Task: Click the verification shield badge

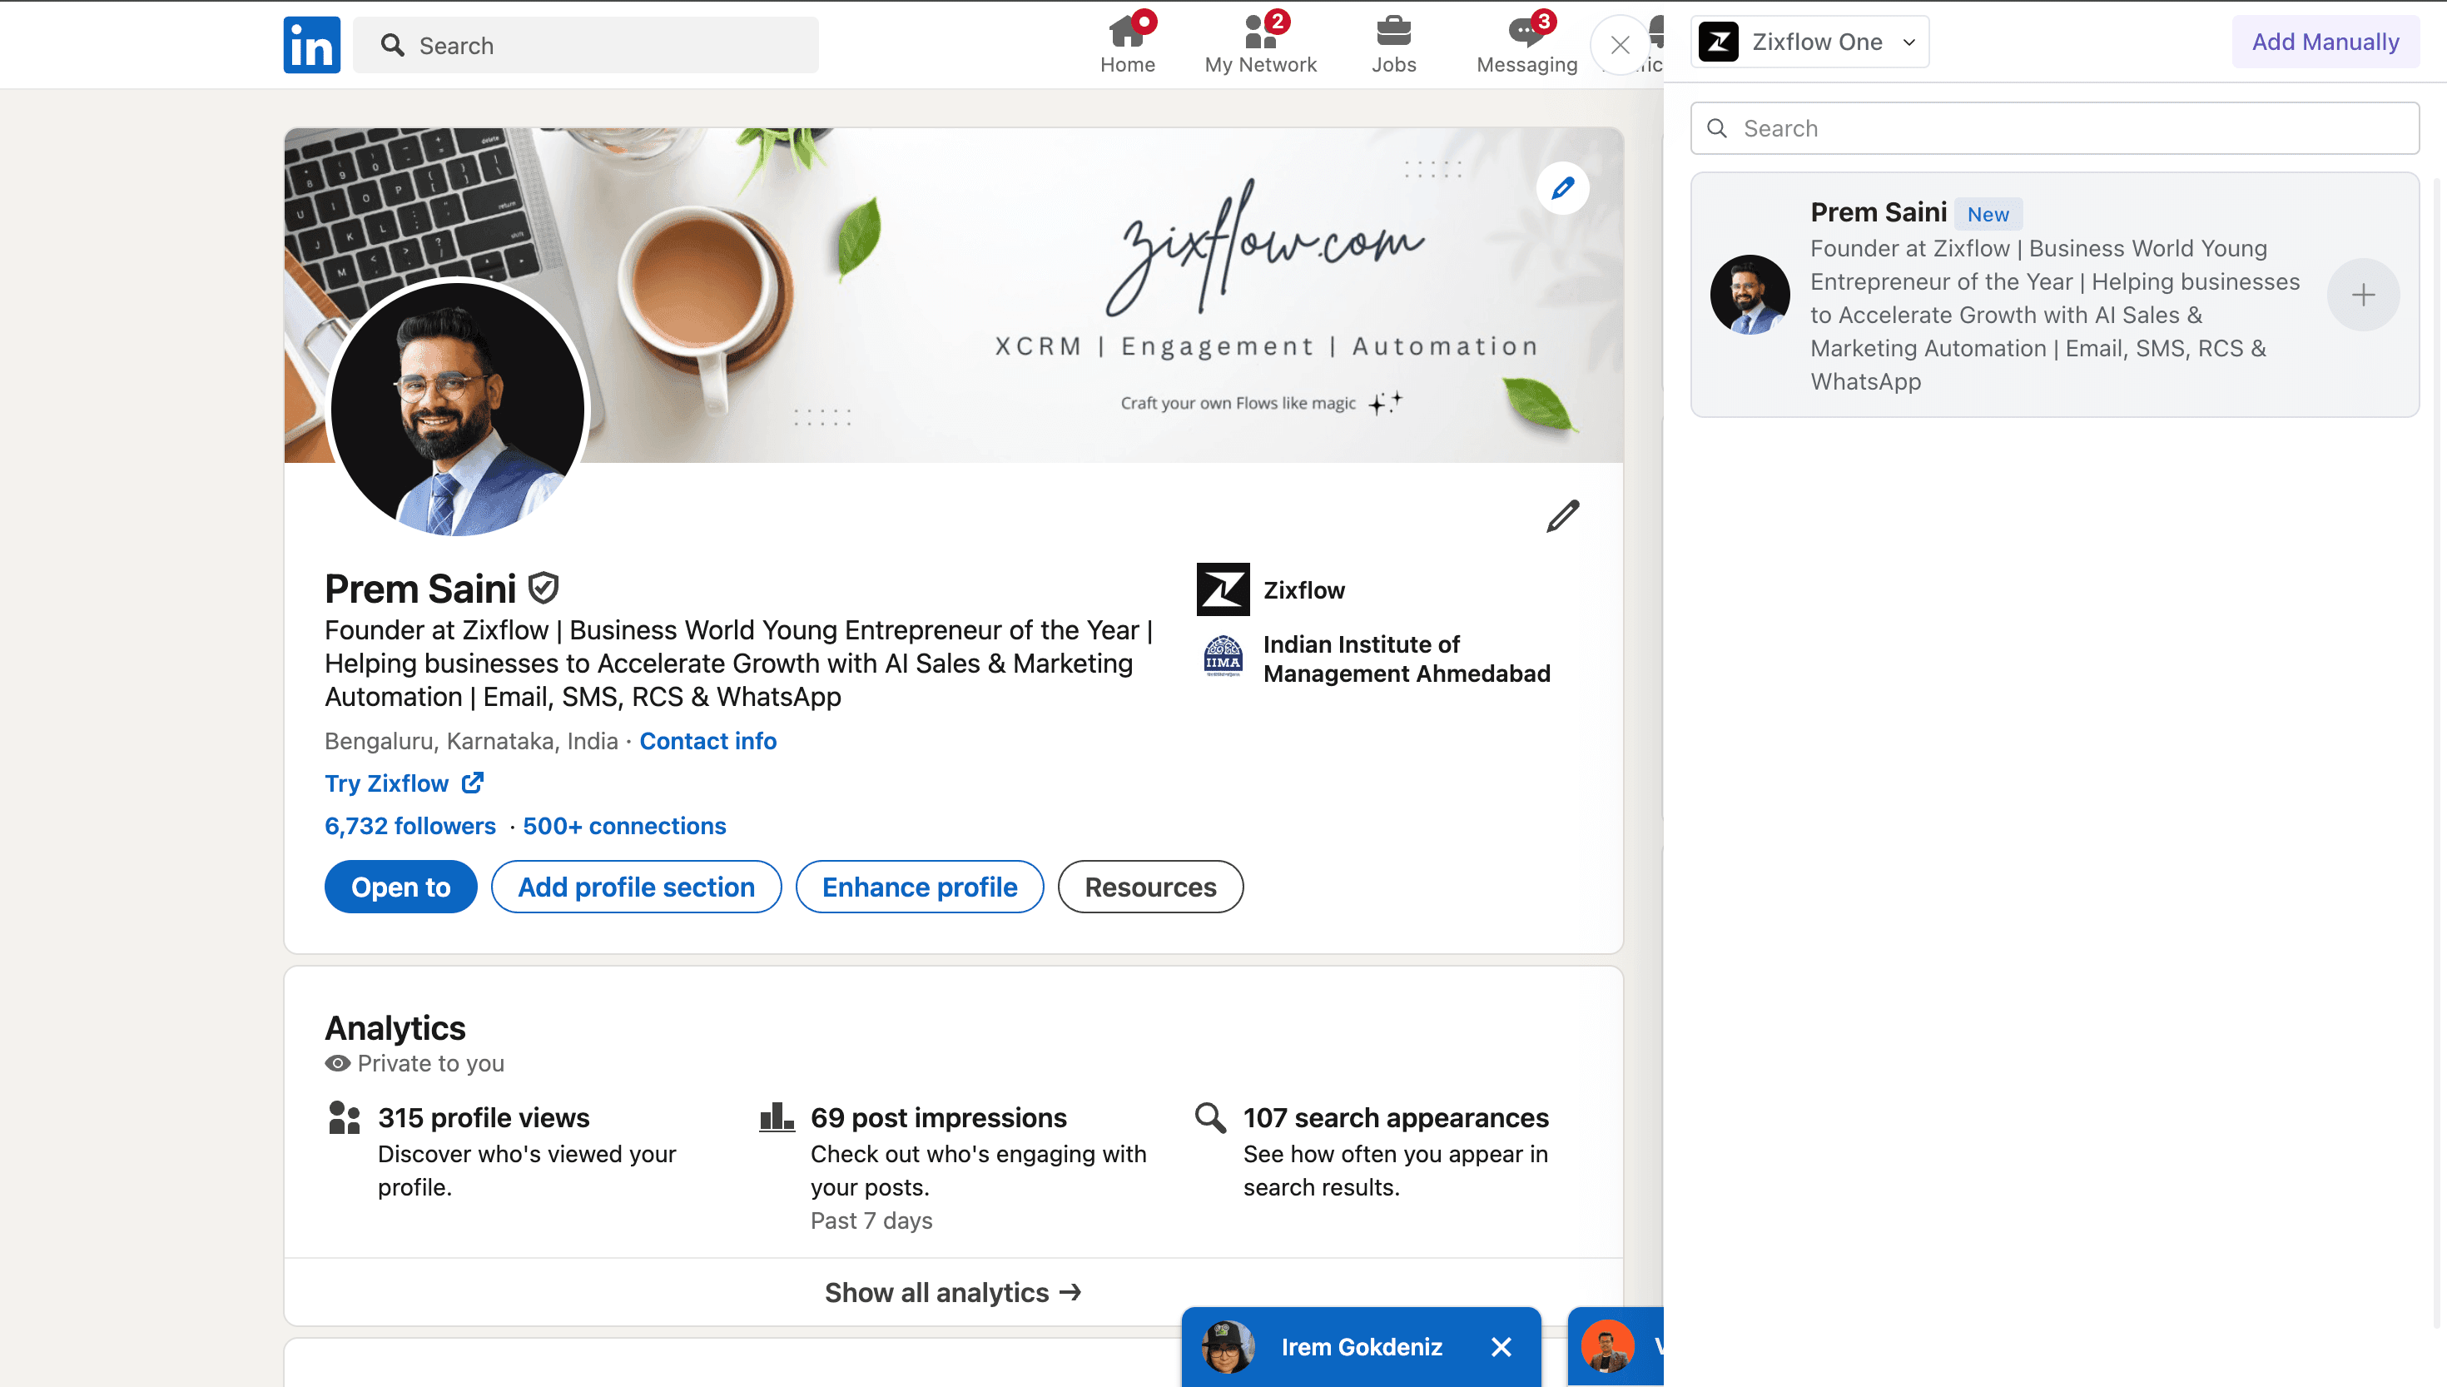Action: coord(543,588)
